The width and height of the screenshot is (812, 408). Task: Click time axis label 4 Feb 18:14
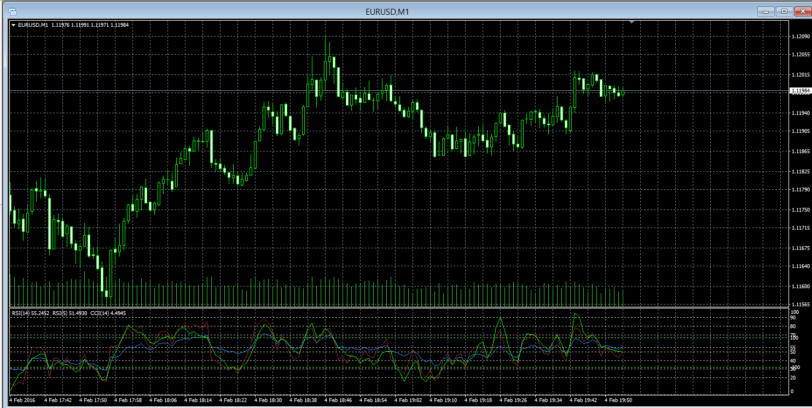(199, 401)
